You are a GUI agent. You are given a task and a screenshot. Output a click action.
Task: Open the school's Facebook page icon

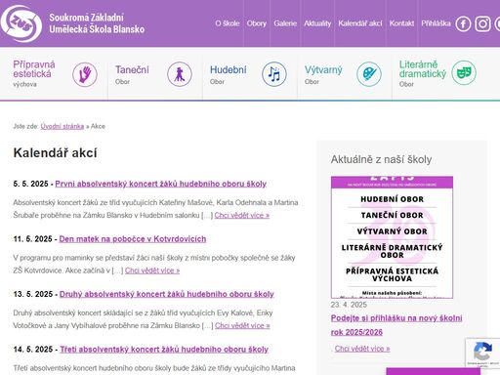click(x=463, y=23)
